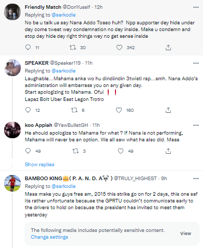203x248 pixels.
Task: Reply to Friendly Match's tweet
Action: [28, 47]
